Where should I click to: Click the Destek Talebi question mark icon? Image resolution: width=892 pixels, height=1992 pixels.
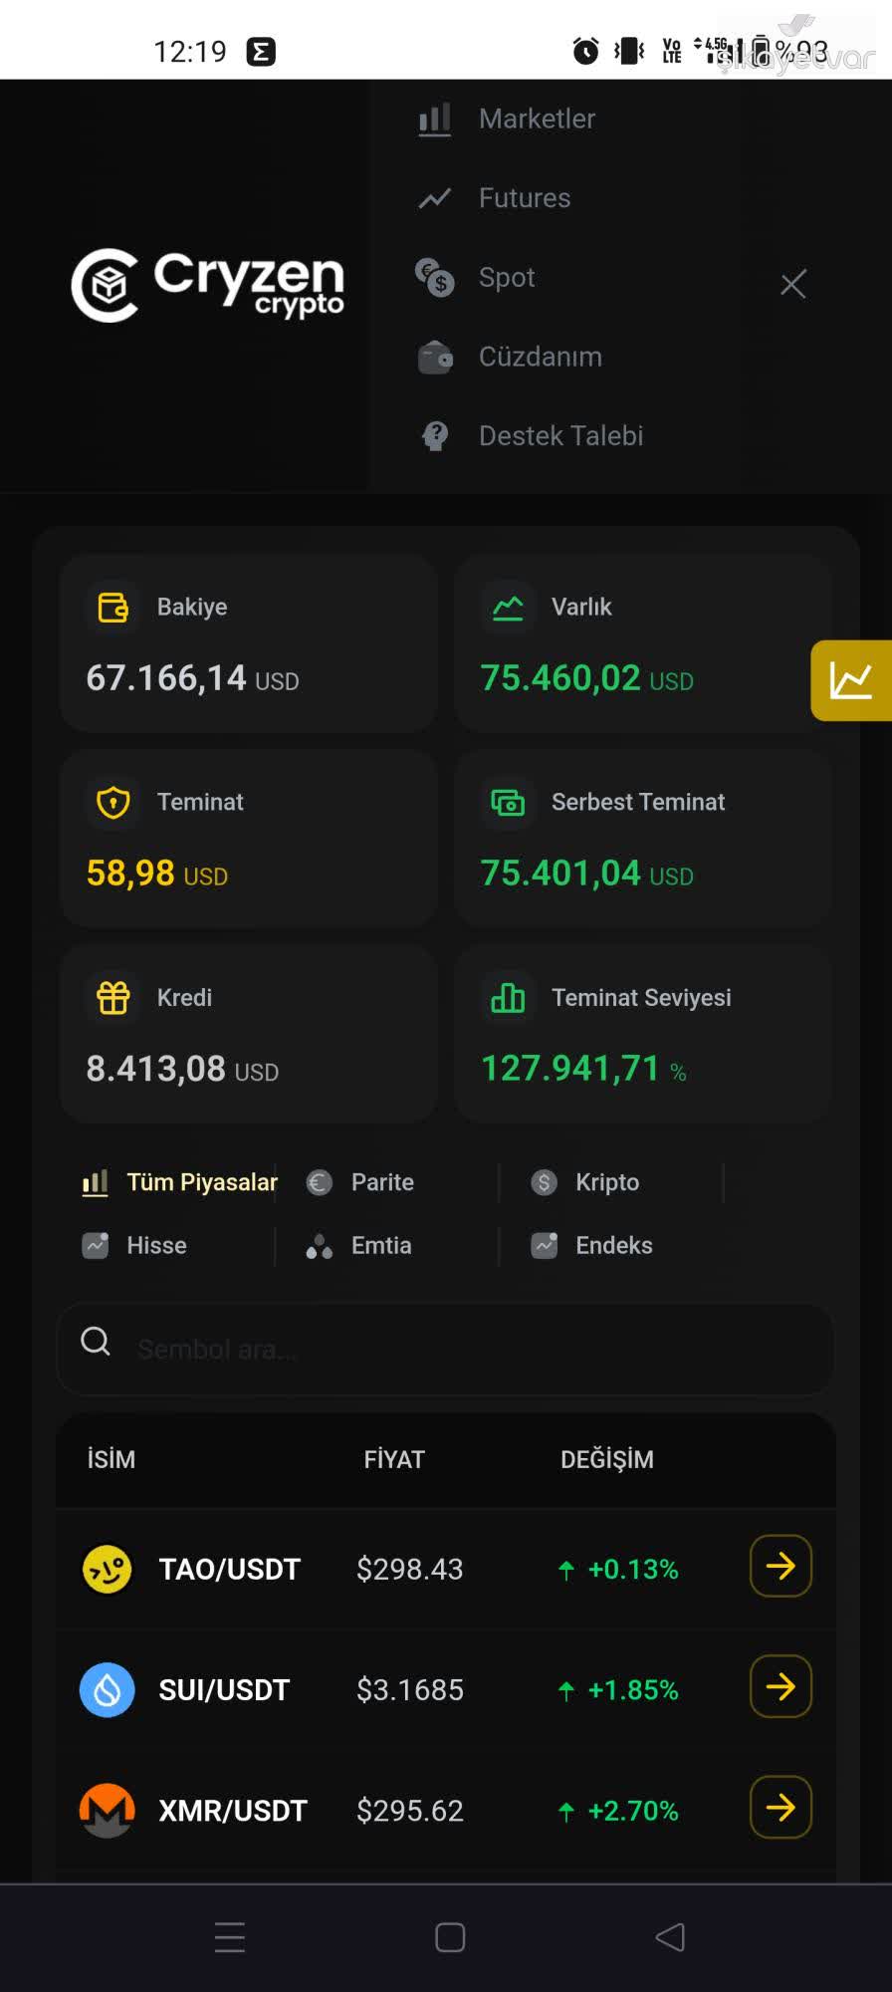click(x=435, y=435)
